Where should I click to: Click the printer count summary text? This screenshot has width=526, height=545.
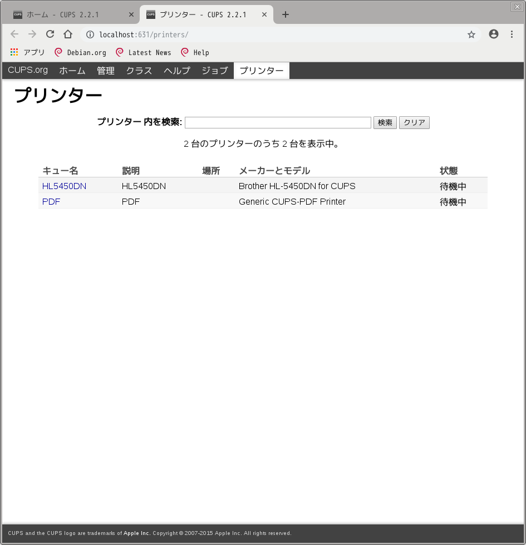pos(262,143)
